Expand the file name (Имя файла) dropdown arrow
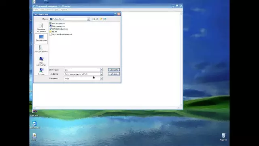This screenshot has height=146, width=259. (x=101, y=70)
